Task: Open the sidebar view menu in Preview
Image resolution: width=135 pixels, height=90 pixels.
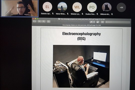Action: (x=34, y=21)
